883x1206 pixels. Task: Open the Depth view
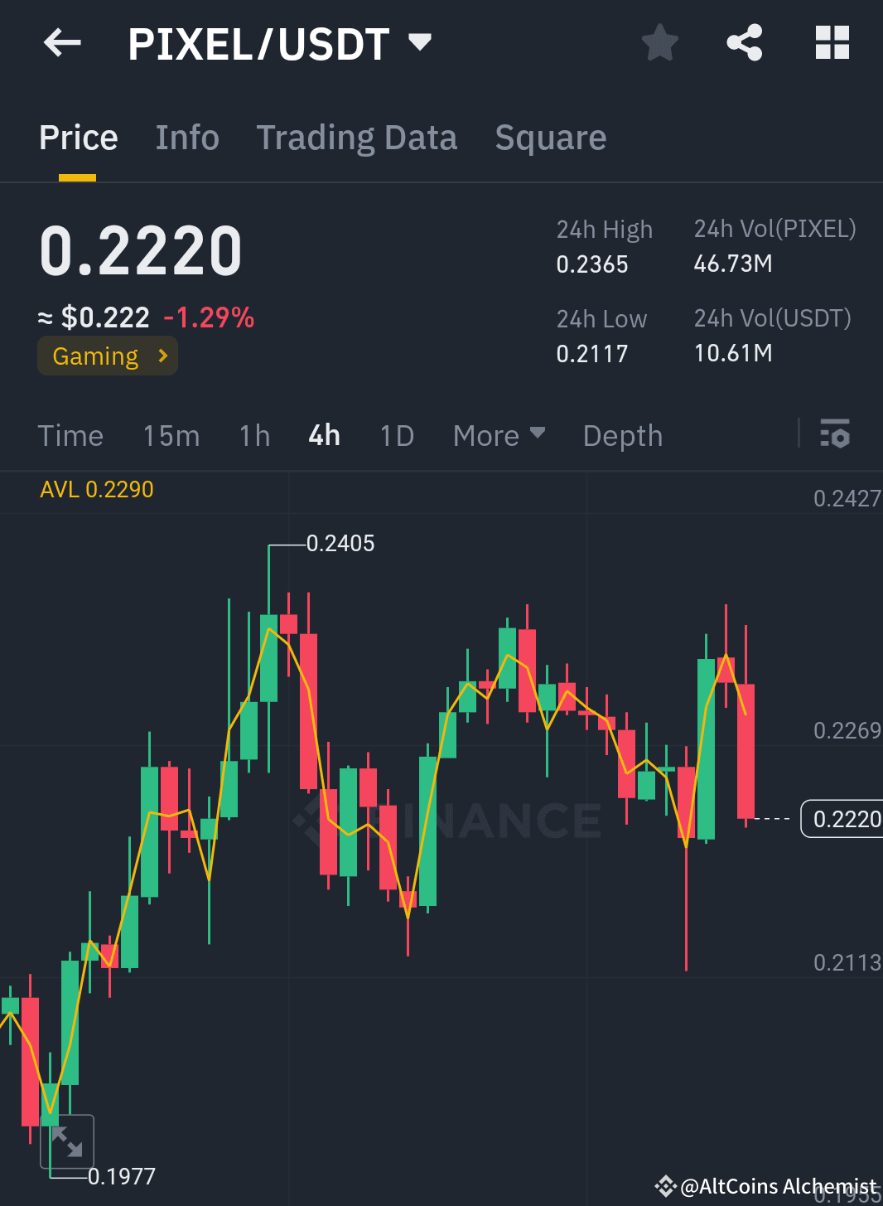coord(622,434)
